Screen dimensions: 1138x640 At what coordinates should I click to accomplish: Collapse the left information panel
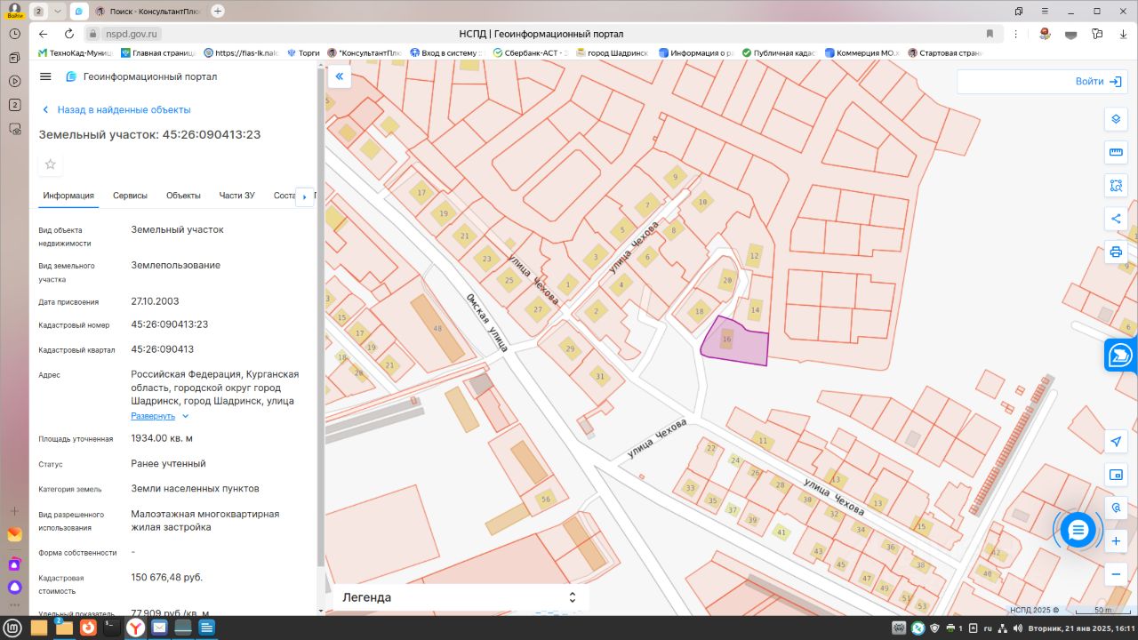click(339, 77)
